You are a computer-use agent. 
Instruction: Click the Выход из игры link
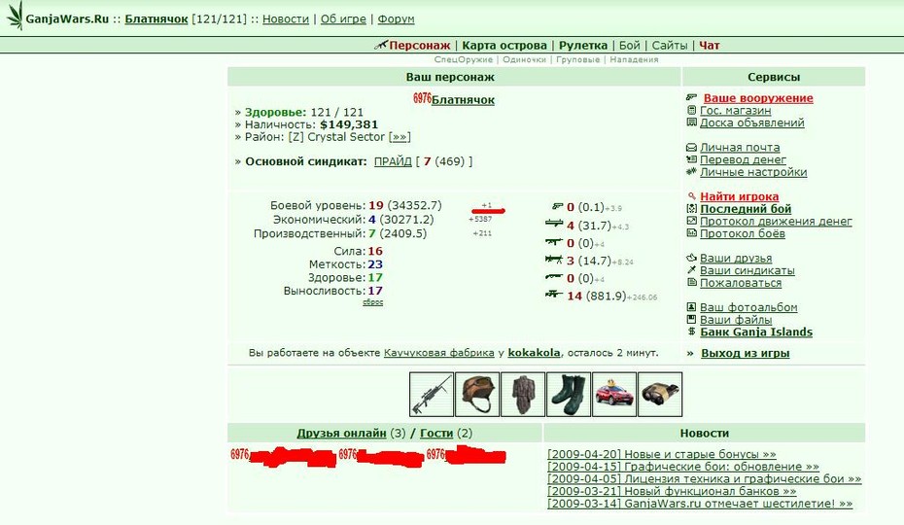745,353
